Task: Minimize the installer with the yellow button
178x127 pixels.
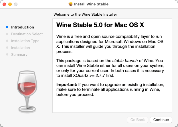Action: pyautogui.click(x=10, y=4)
